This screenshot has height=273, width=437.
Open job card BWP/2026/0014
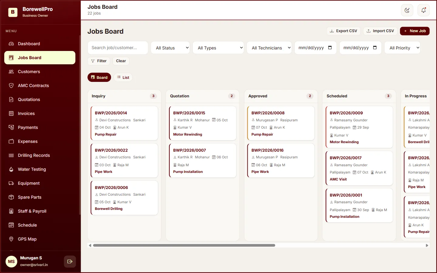124,123
